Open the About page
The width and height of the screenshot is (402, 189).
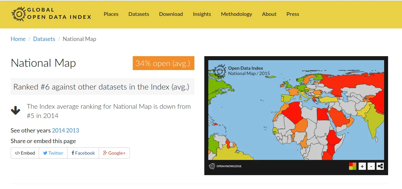(x=269, y=14)
